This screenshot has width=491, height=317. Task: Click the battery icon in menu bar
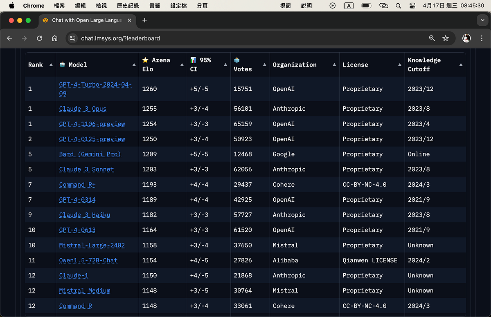coord(365,6)
